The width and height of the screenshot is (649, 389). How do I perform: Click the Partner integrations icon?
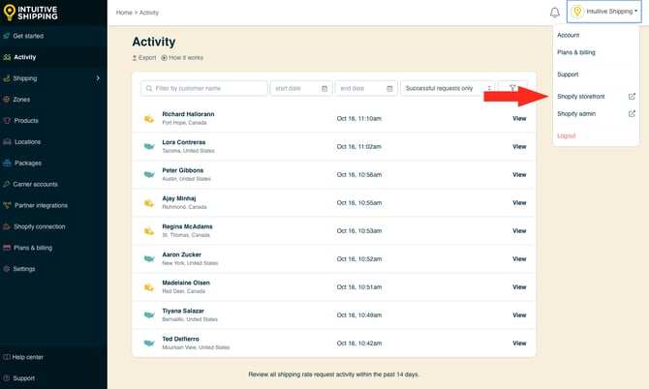click(7, 205)
